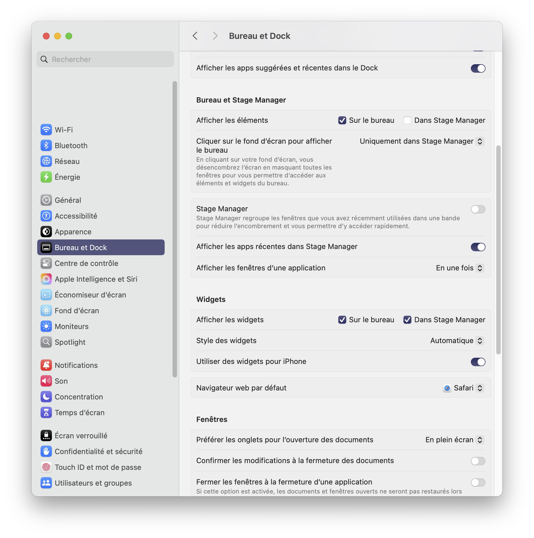This screenshot has width=534, height=538.
Task: Click the Spotlight label in sidebar
Action: click(x=70, y=342)
